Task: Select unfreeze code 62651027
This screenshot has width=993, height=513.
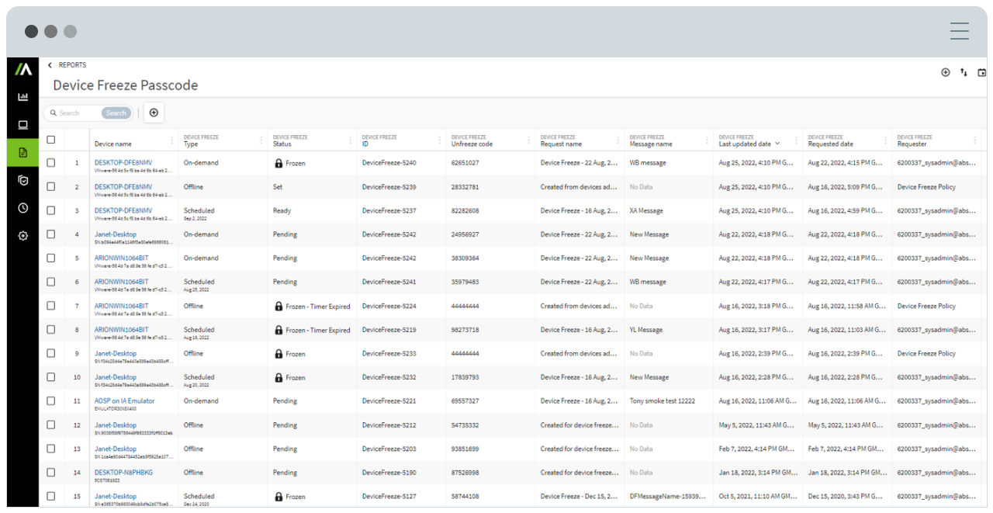Action: pos(465,163)
